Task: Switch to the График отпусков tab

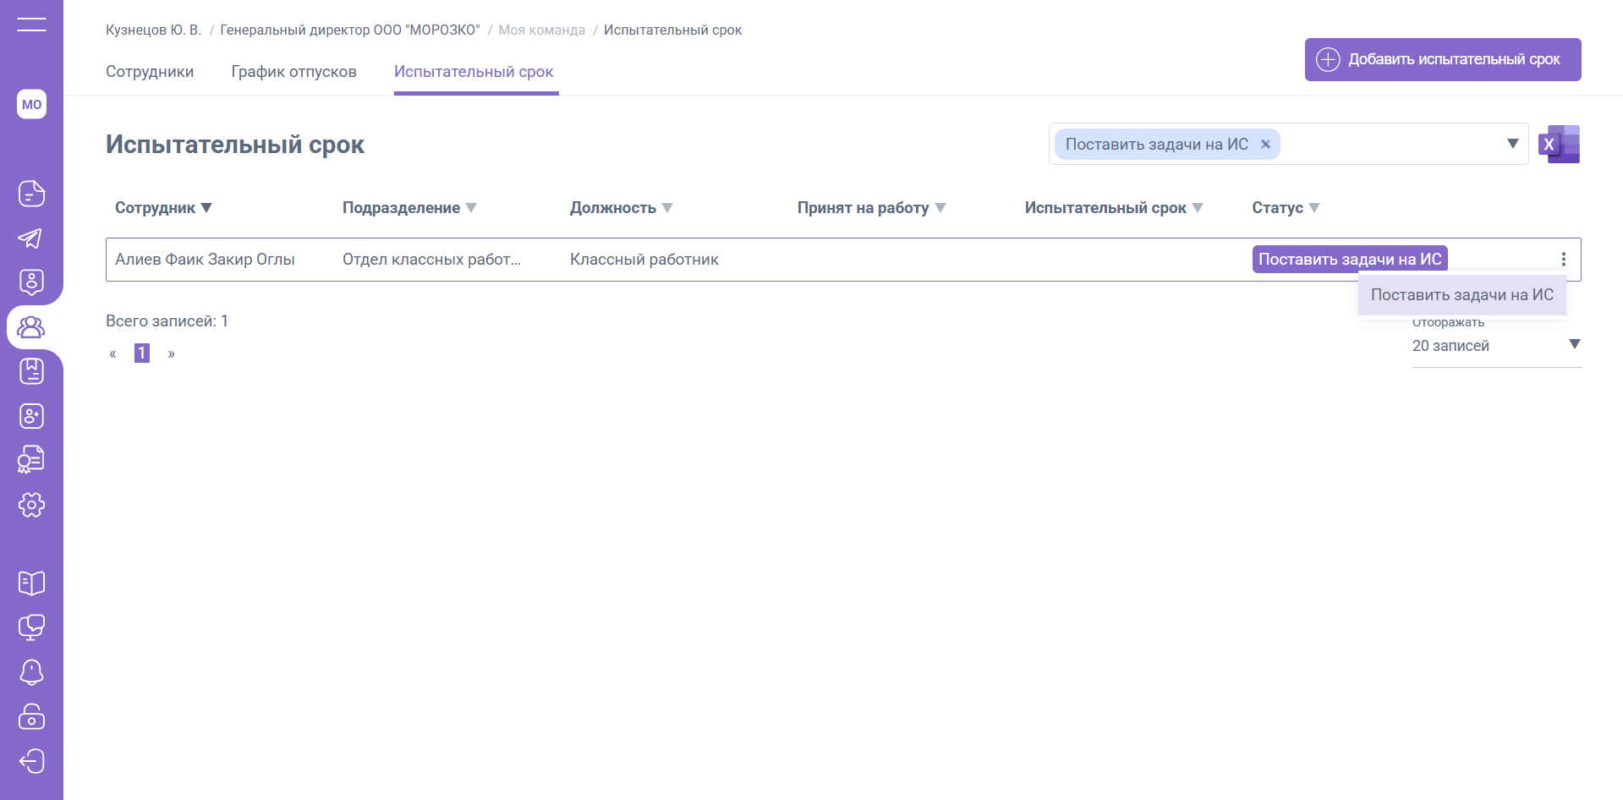Action: click(293, 72)
